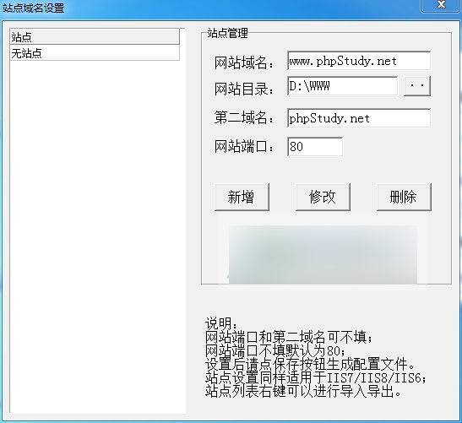Click the line mentioning IIS7/IIS8/IIS6
Screen dimensions: 462x423
pos(316,377)
